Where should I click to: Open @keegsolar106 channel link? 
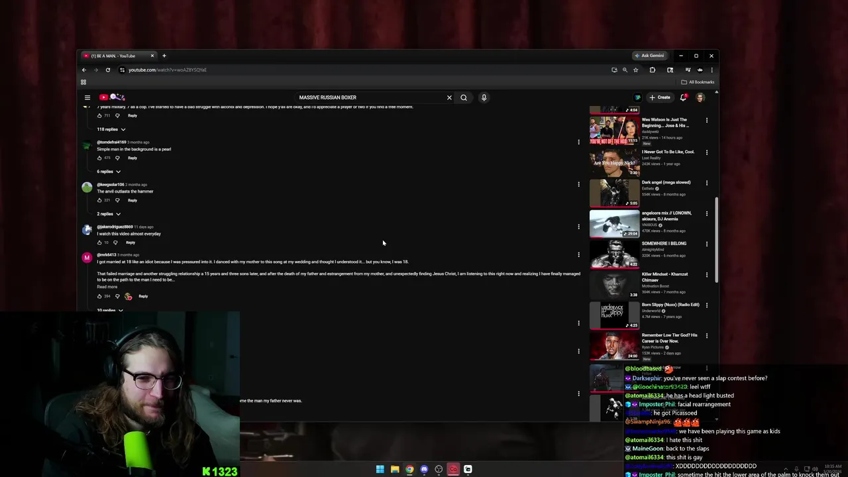pos(111,184)
